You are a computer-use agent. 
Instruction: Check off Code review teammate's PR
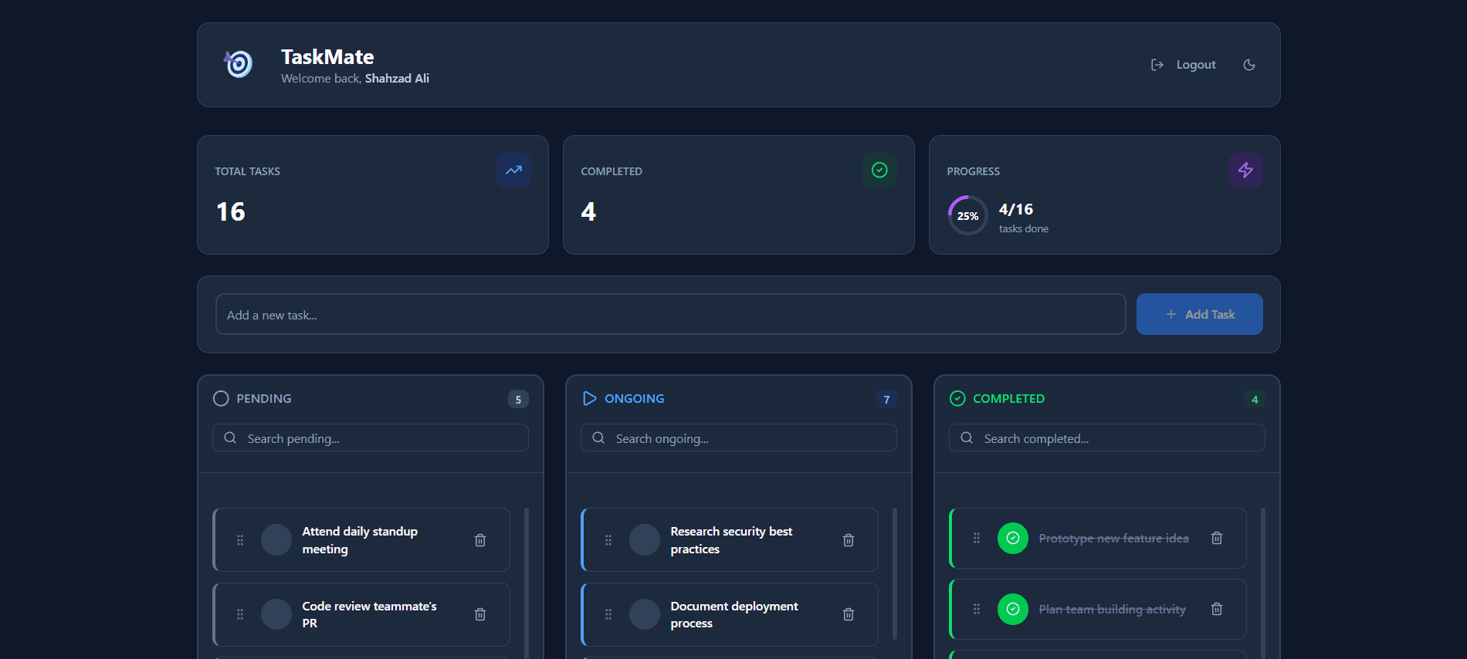tap(276, 614)
